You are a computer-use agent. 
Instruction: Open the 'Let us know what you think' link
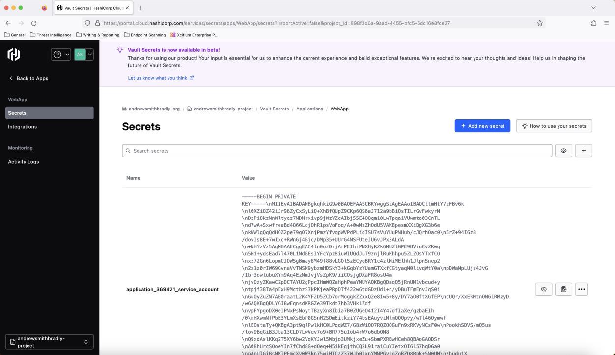point(158,77)
